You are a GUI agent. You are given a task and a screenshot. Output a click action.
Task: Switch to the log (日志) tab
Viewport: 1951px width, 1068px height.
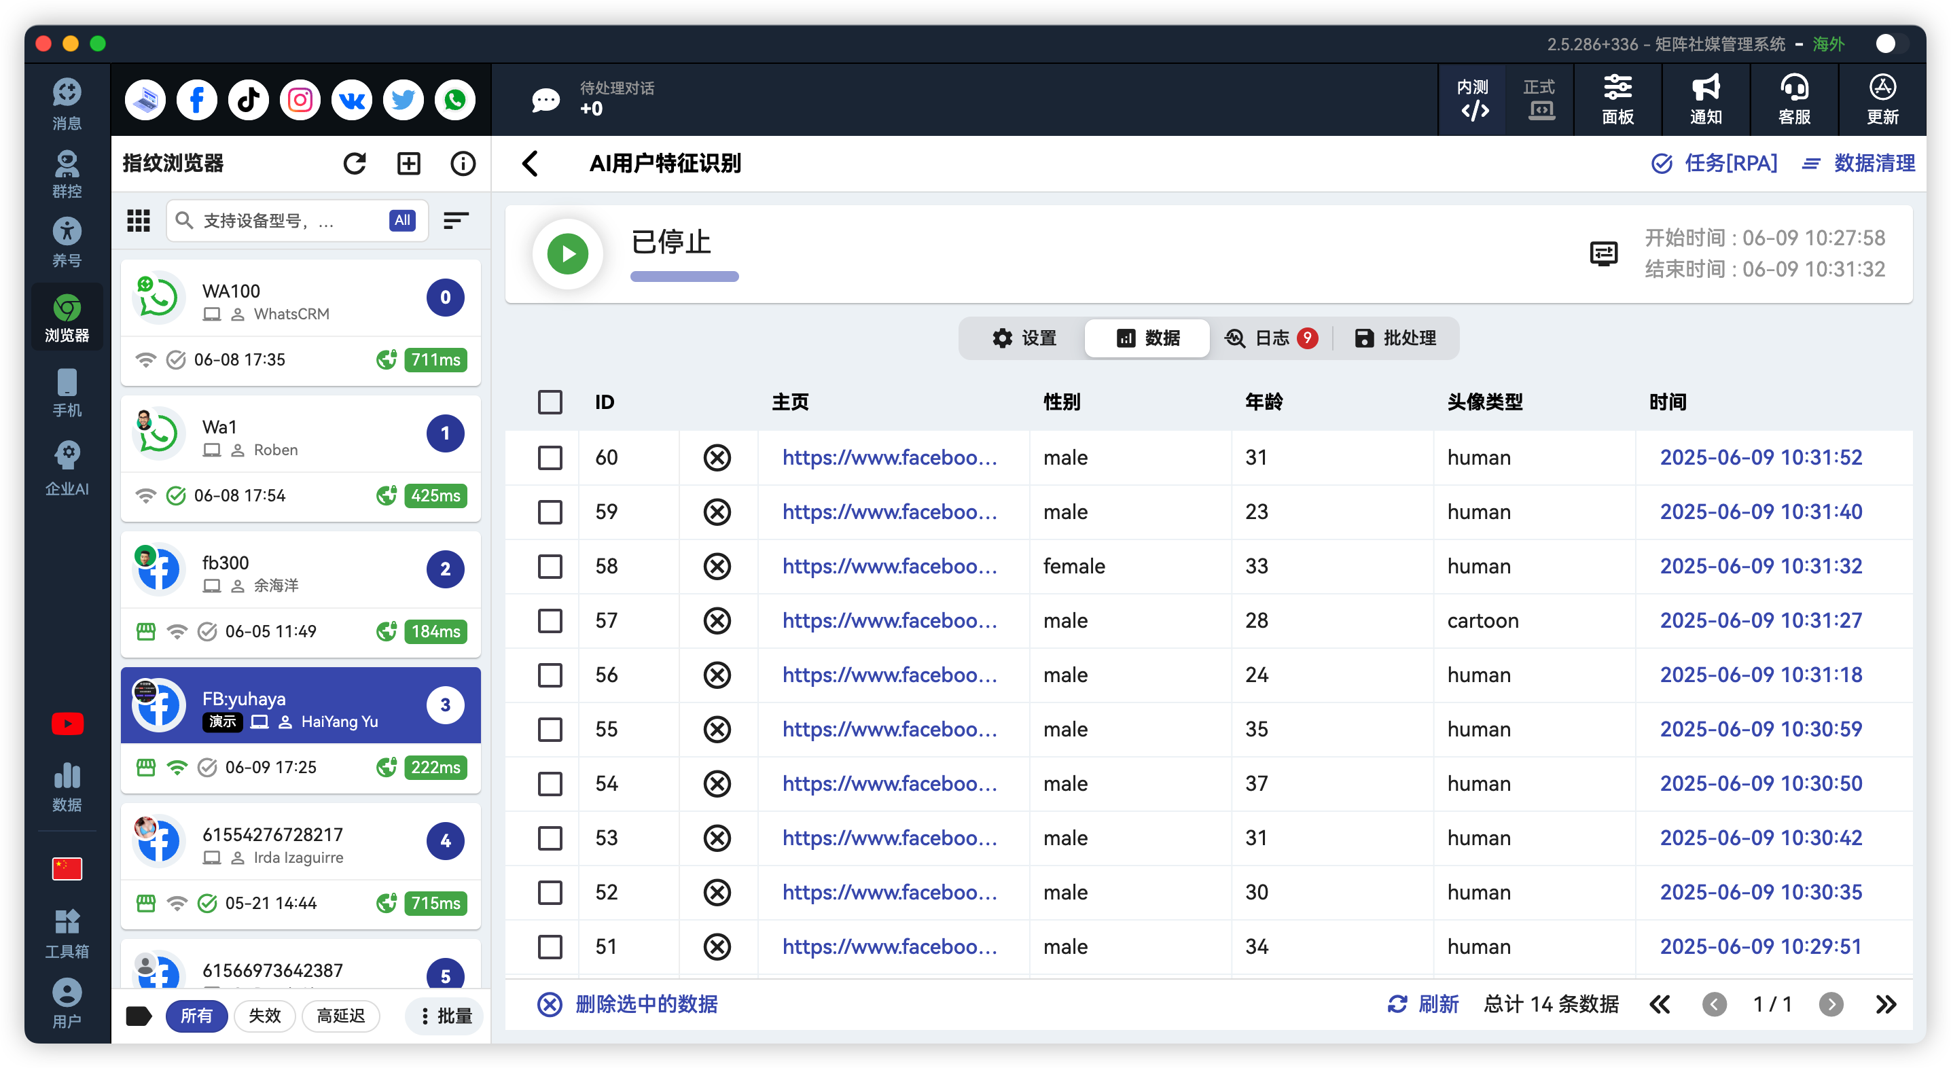pyautogui.click(x=1271, y=338)
